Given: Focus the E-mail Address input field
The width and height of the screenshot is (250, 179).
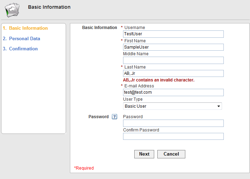Looking at the screenshot, I should click(x=173, y=92).
